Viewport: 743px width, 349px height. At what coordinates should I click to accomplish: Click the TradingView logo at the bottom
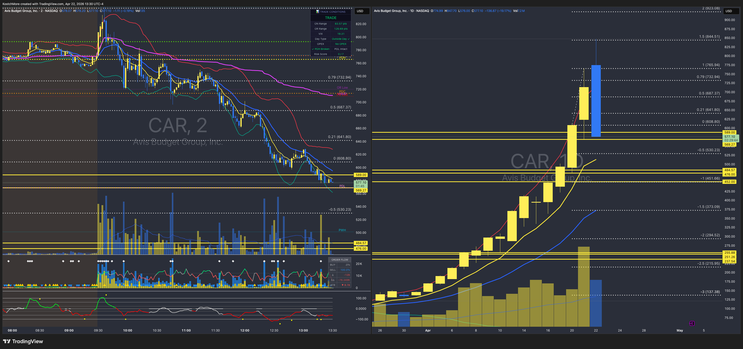(x=23, y=341)
